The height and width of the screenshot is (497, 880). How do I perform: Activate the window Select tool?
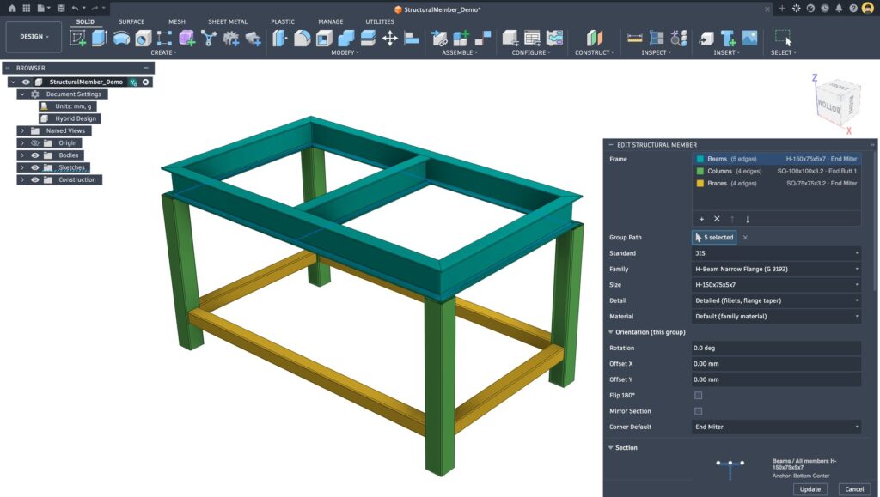(x=783, y=38)
